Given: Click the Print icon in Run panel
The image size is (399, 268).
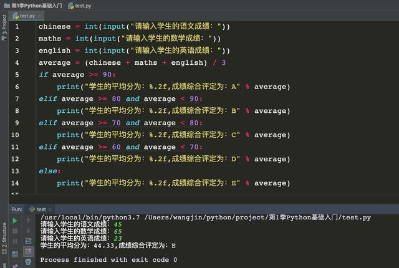Looking at the screenshot, I should coord(28,262).
